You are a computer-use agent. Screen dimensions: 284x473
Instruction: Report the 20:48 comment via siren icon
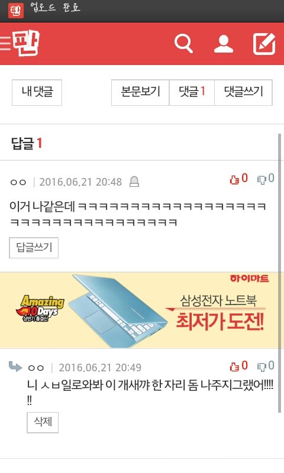pos(134,182)
